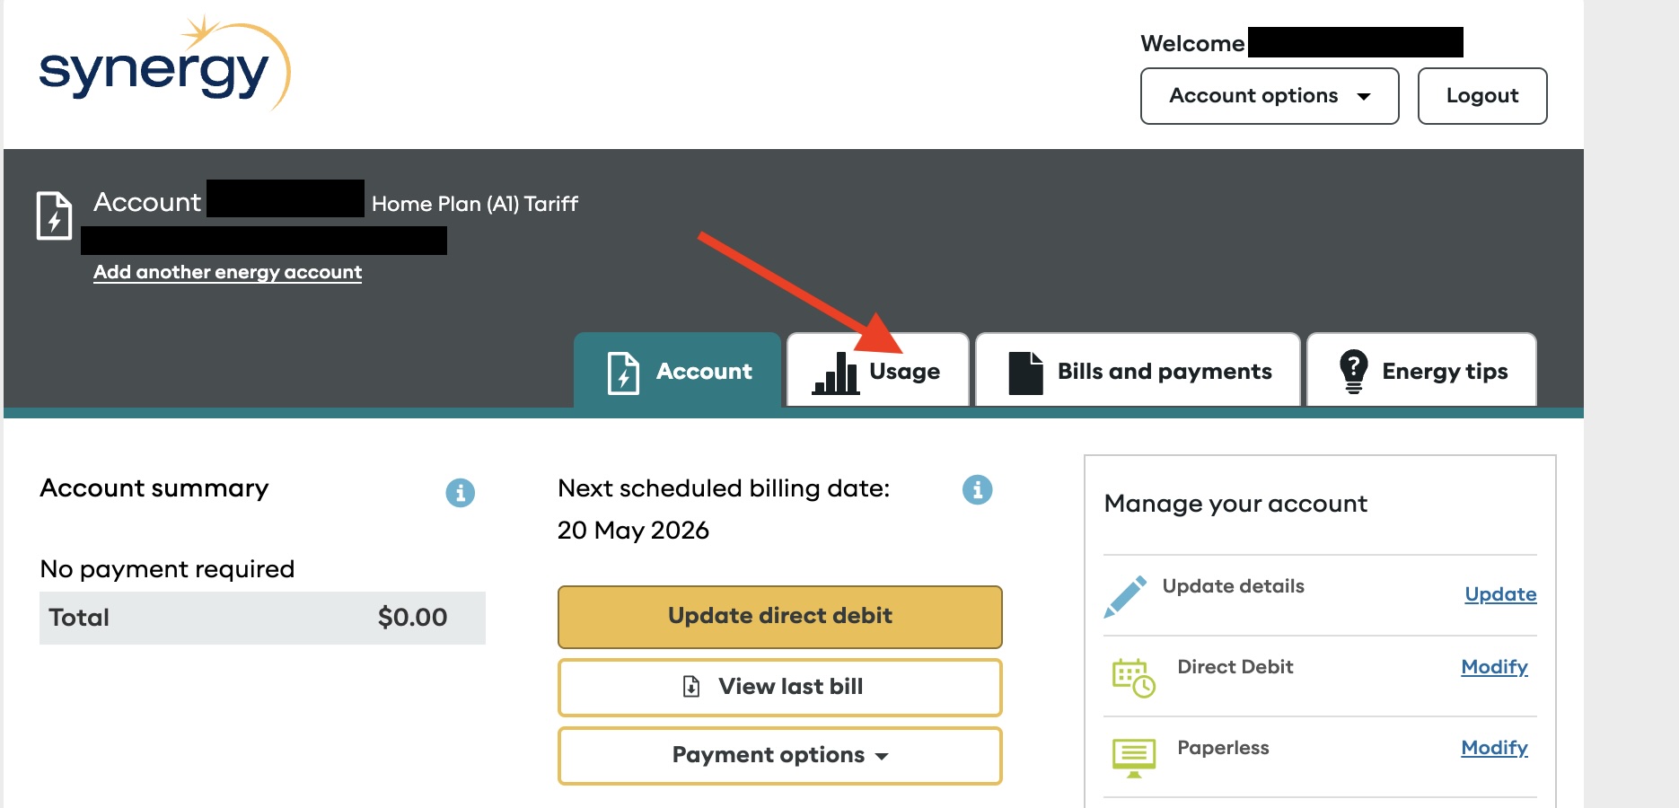Click Update direct debit button
Screen dimensions: 1679x808
[x=780, y=617]
